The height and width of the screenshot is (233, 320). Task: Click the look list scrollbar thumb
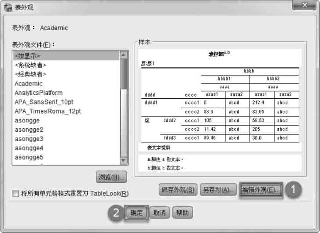point(123,74)
